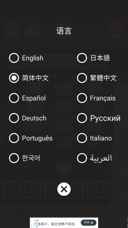The image size is (128, 228).
Task: Click the dimmed sound speaker icon
Action: click(x=32, y=30)
